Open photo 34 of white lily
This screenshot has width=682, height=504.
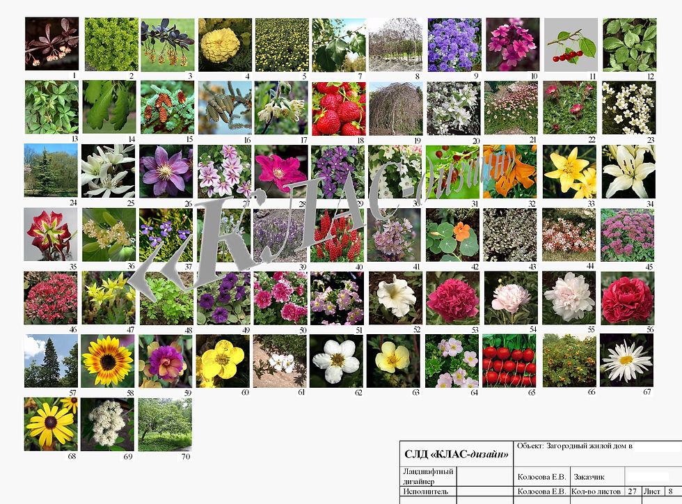point(628,171)
